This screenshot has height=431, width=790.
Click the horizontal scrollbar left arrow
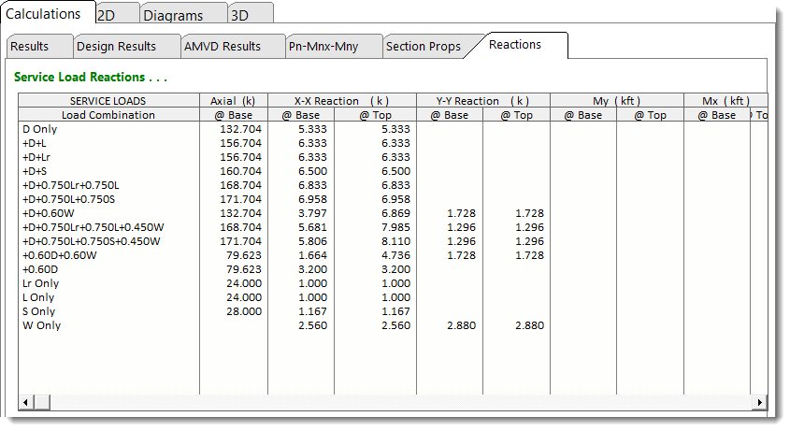coord(26,402)
